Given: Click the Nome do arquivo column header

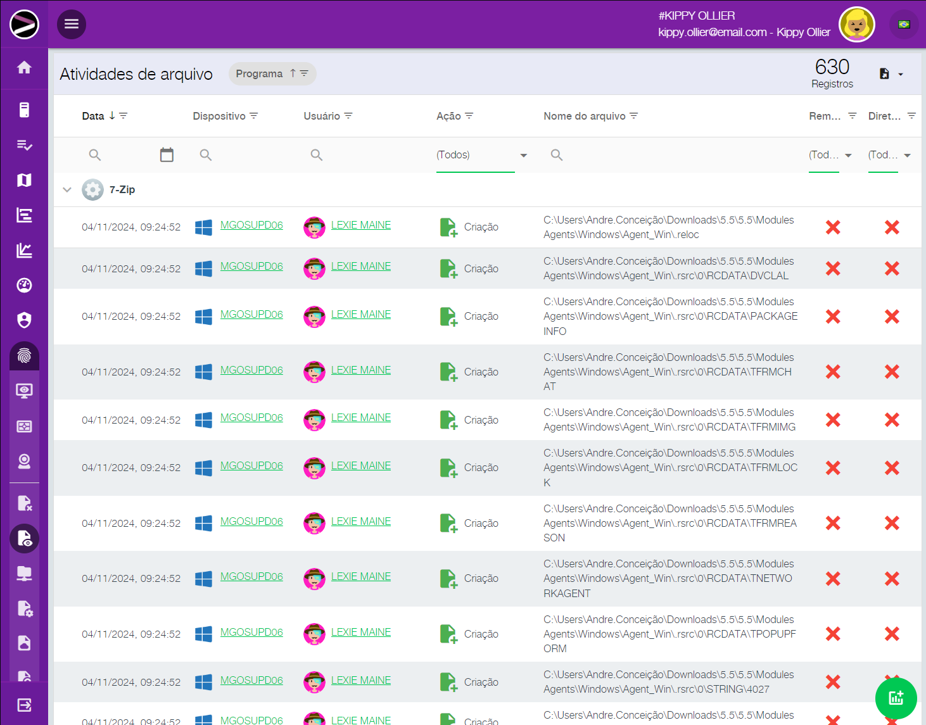Looking at the screenshot, I should coord(584,116).
